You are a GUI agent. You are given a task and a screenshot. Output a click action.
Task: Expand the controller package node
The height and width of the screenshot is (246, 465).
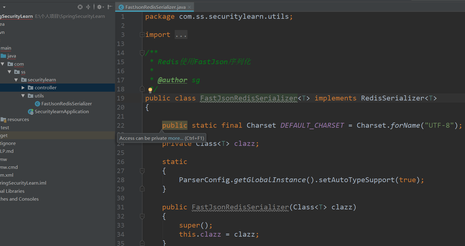point(23,87)
